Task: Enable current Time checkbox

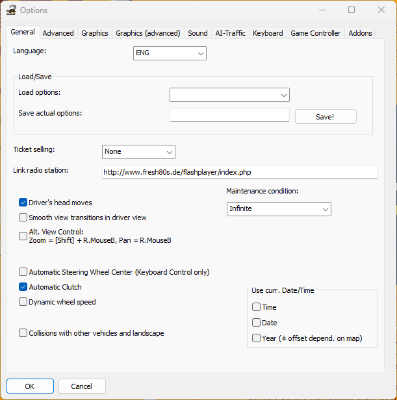Action: [x=257, y=307]
